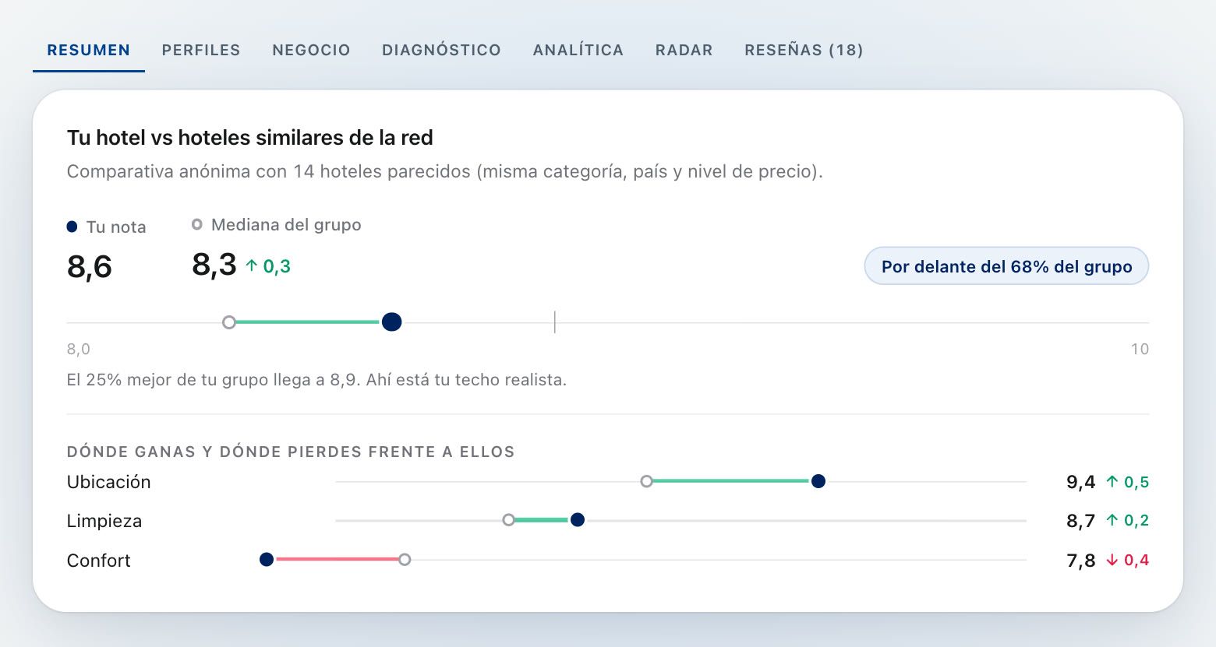Viewport: 1216px width, 647px height.
Task: Click the Ubicación hollow median marker
Action: 646,481
